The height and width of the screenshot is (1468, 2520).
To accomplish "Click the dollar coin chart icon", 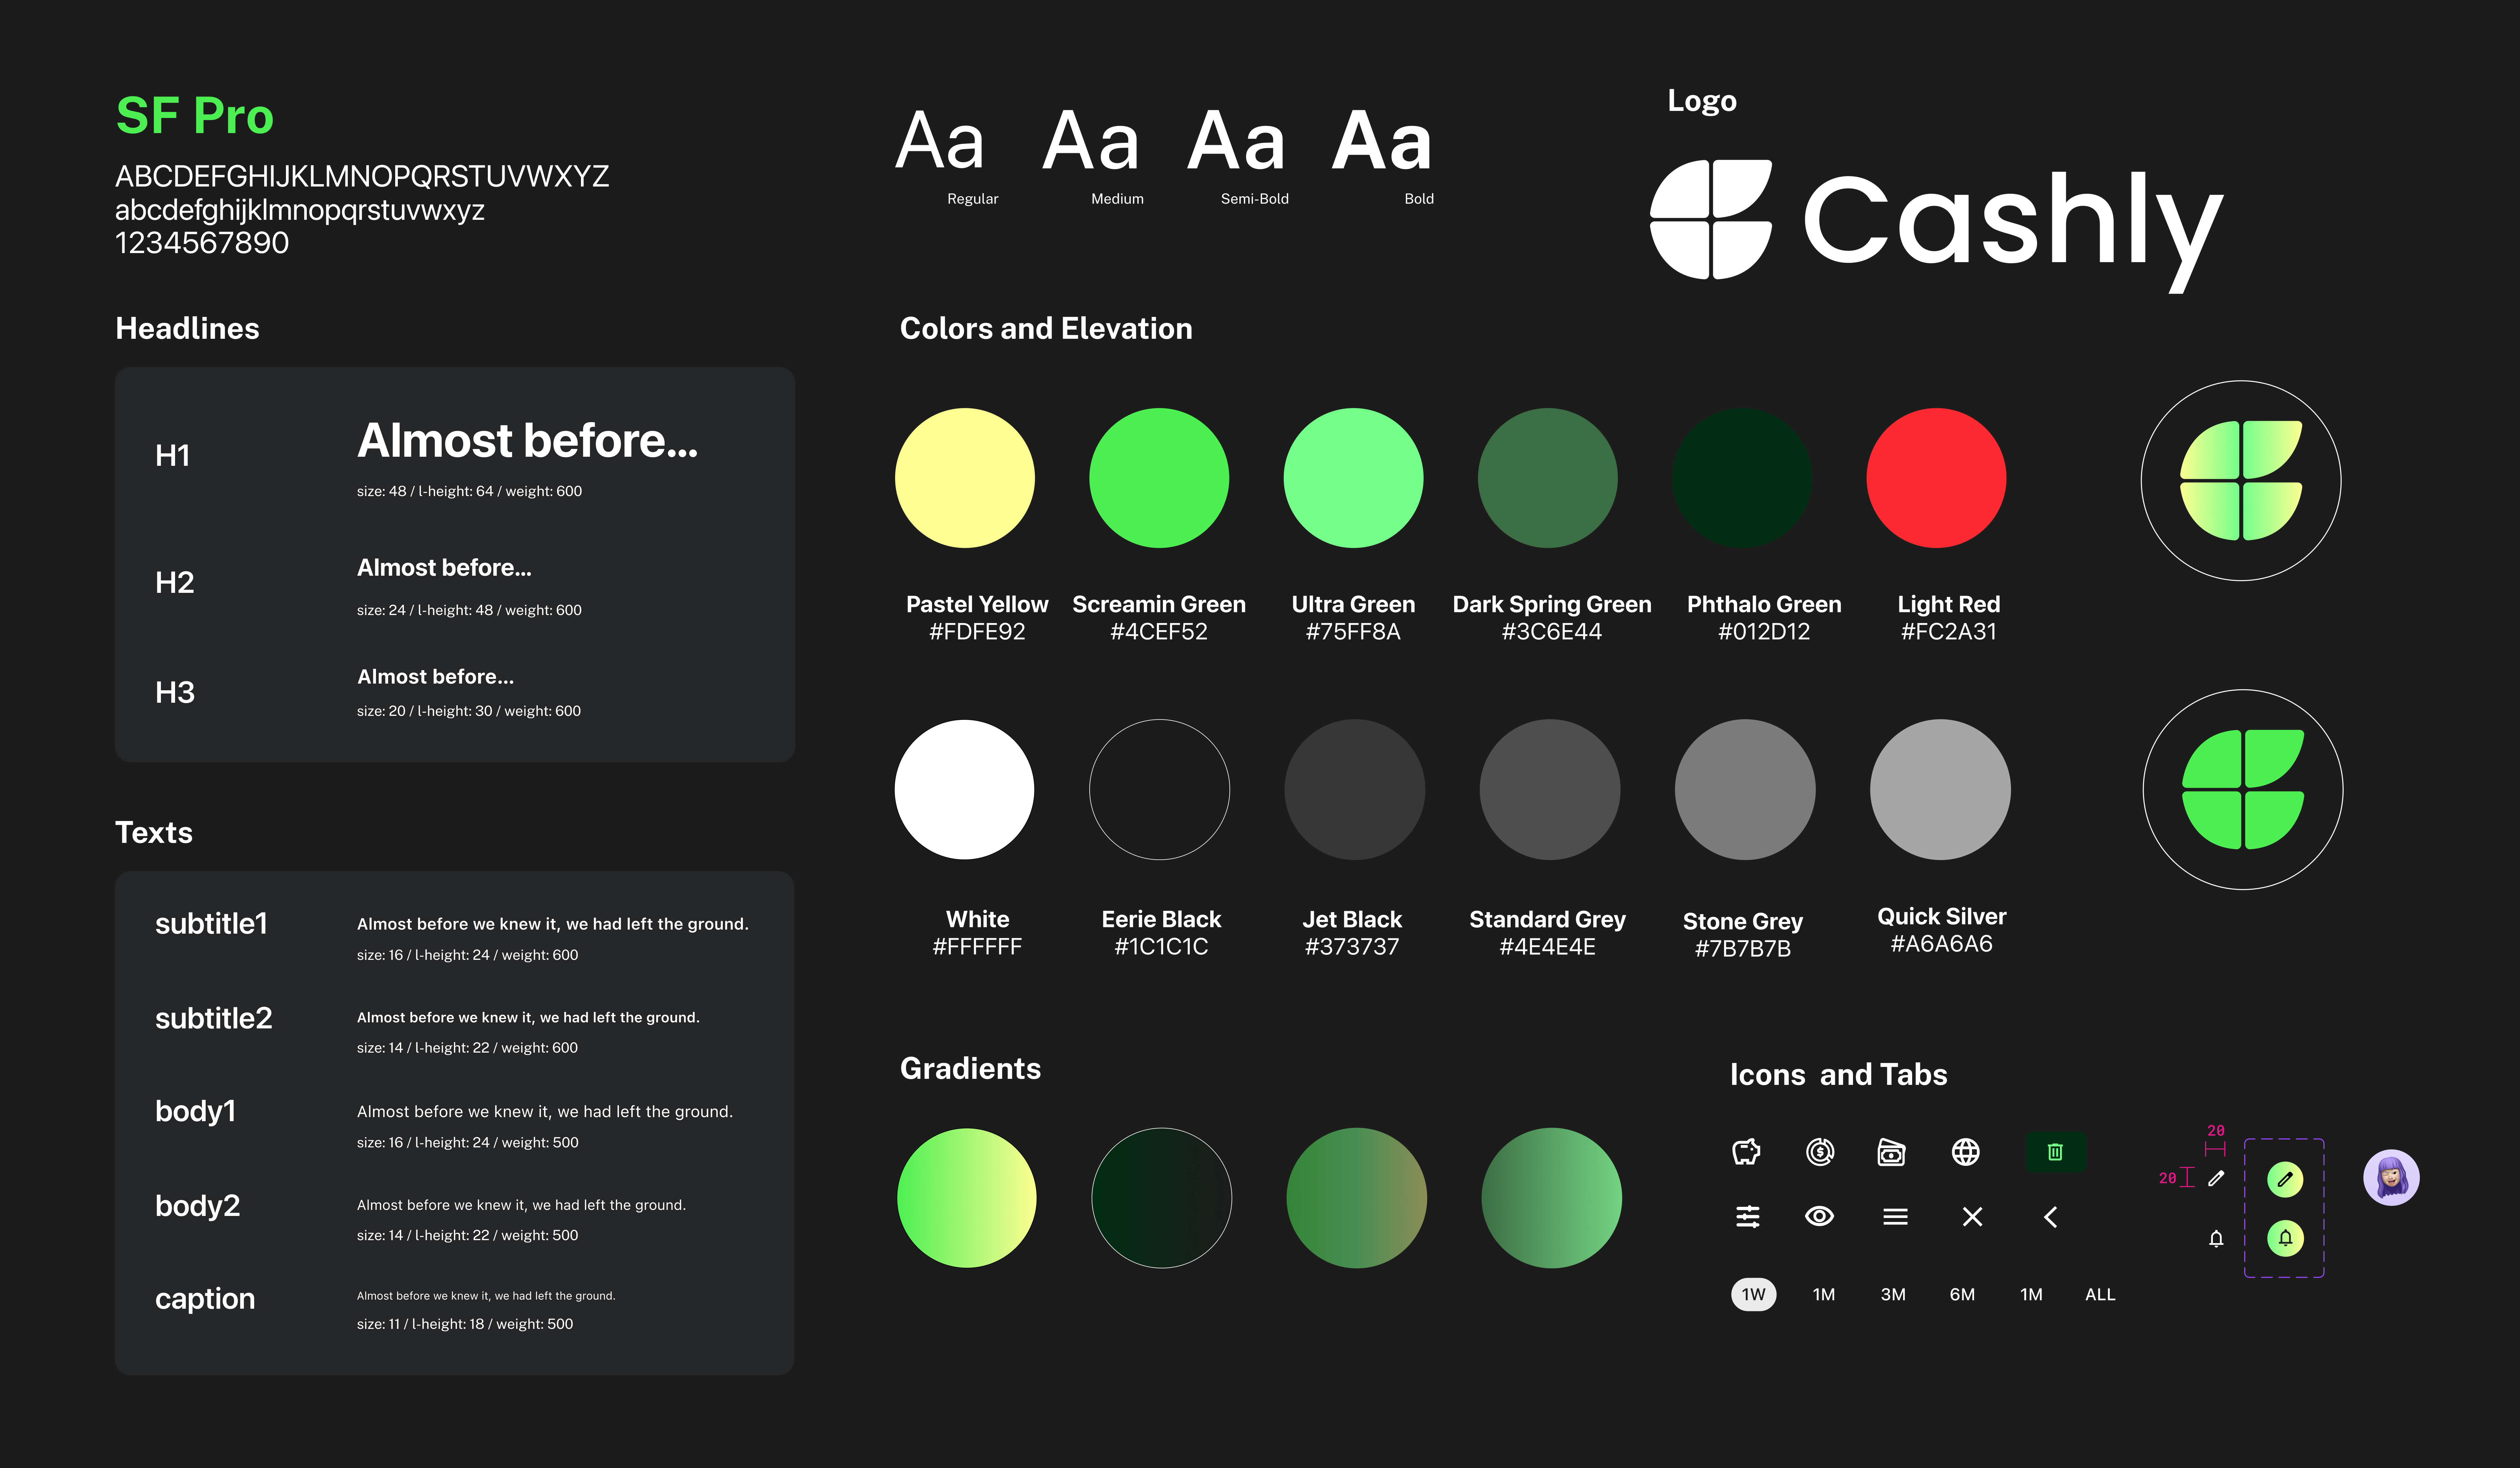I will coord(1820,1152).
